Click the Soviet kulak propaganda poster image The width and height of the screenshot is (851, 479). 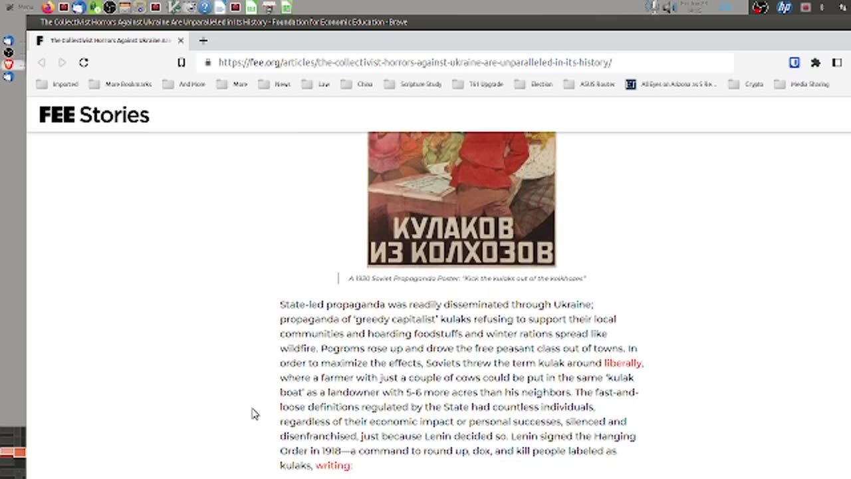coord(461,199)
